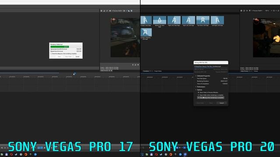Toggle overlays grid icon in Vegas Pro 20 preview
Image resolution: width=280 pixels, height=157 pixels.
(274, 10)
